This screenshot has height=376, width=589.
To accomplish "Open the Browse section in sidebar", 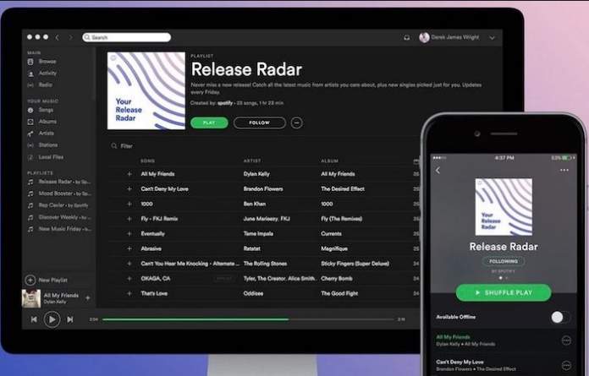I will pyautogui.click(x=47, y=62).
